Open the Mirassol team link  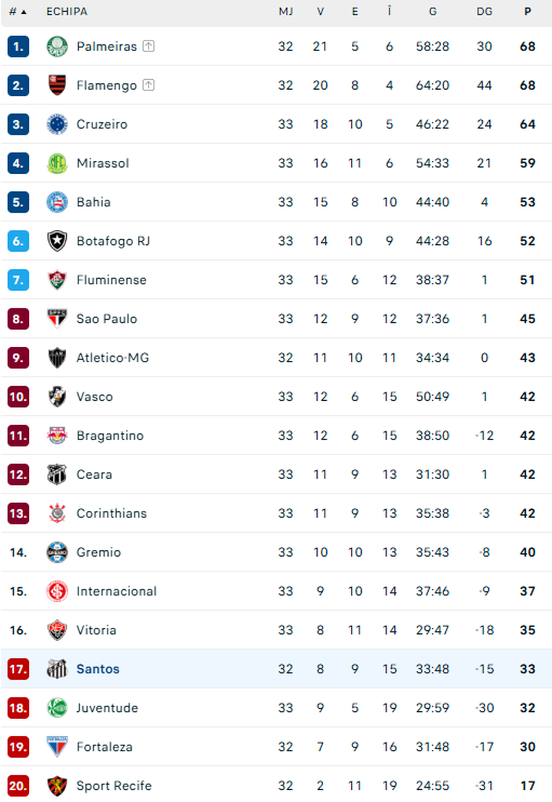coord(102,163)
